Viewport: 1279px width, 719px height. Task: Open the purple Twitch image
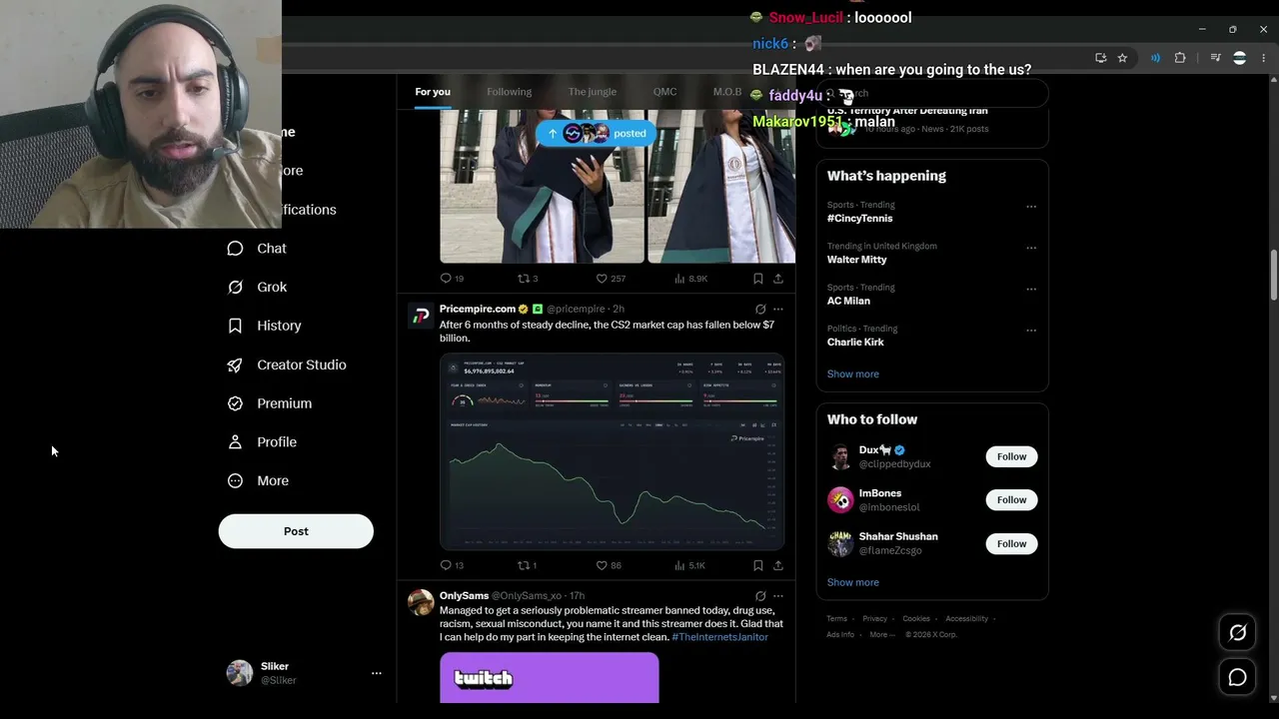[550, 678]
